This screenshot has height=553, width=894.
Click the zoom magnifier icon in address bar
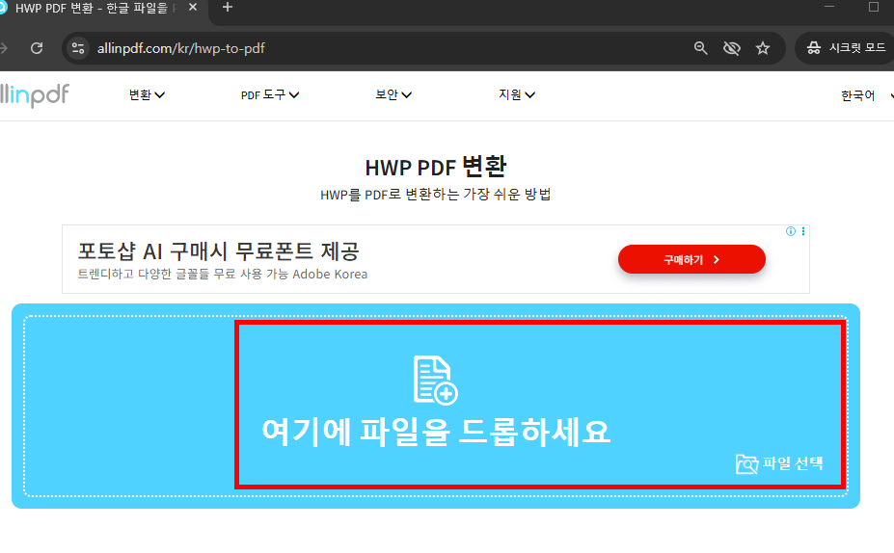pos(701,48)
